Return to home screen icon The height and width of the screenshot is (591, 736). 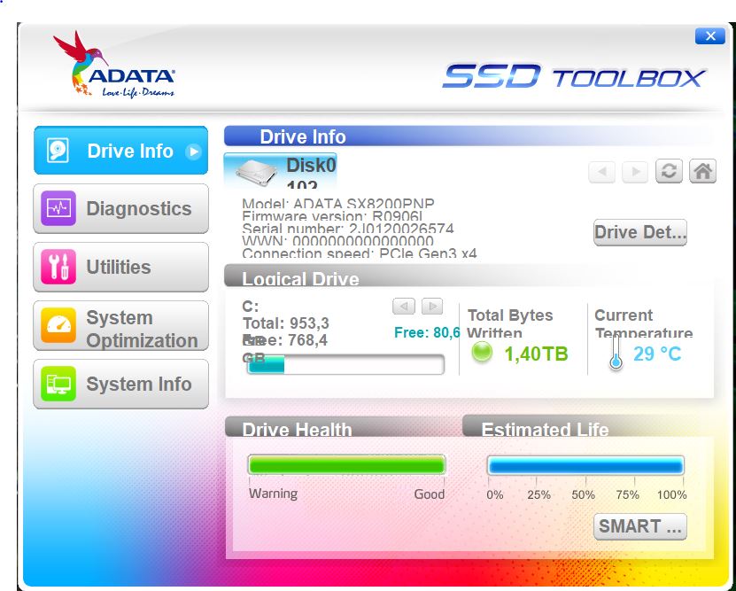(x=702, y=171)
